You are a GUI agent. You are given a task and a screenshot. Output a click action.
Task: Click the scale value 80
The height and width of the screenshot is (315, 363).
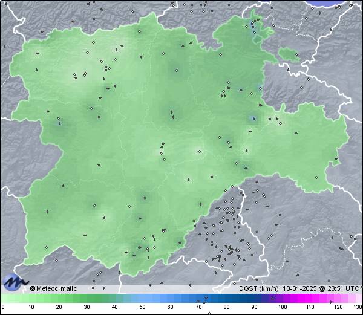tap(227, 307)
